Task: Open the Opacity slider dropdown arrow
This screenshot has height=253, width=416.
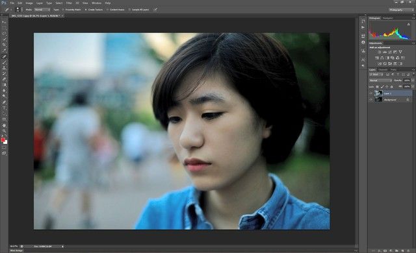Action: 413,80
